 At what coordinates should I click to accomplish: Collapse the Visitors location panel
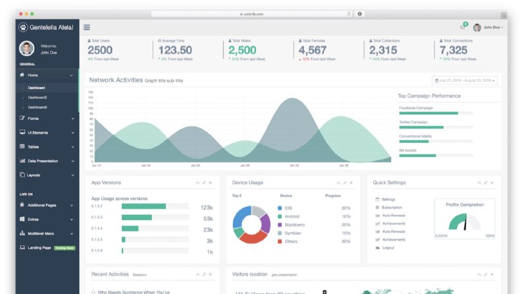click(x=479, y=275)
